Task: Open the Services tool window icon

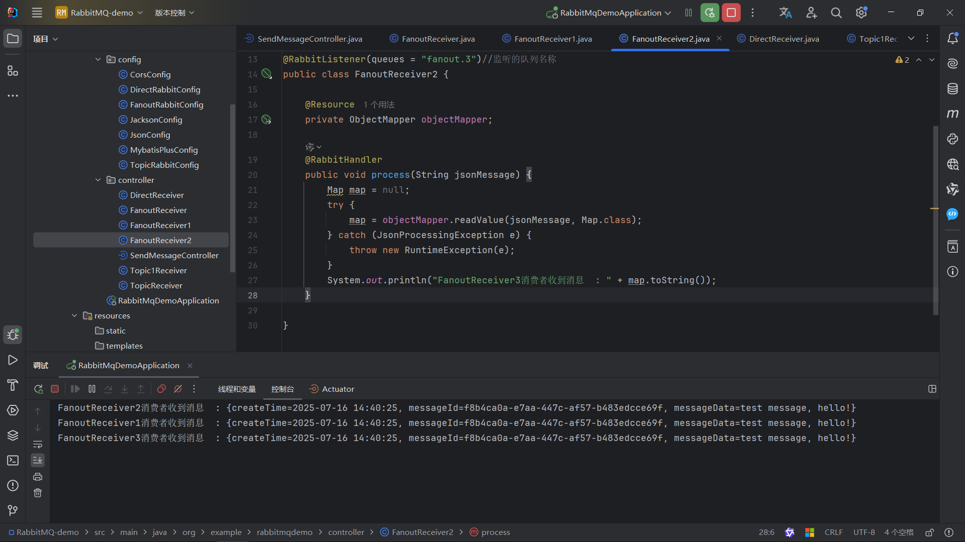Action: click(13, 410)
